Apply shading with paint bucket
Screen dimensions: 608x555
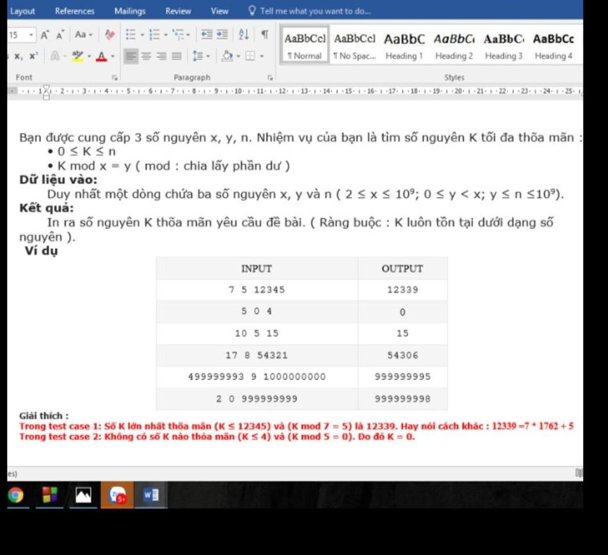click(x=227, y=56)
